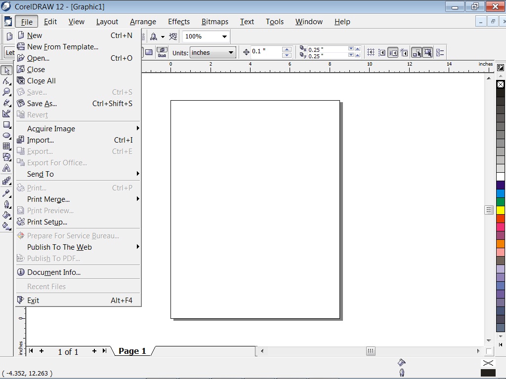The image size is (506, 379).
Task: Select the Basic Shapes tool
Action: click(6, 157)
